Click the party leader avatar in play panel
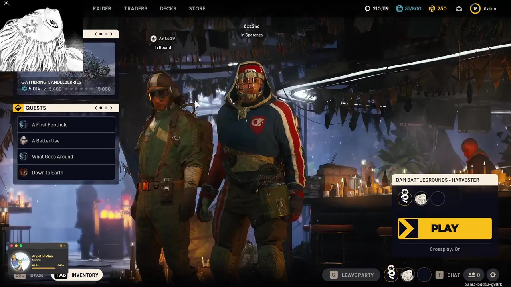Image resolution: width=511 pixels, height=287 pixels. [x=405, y=198]
